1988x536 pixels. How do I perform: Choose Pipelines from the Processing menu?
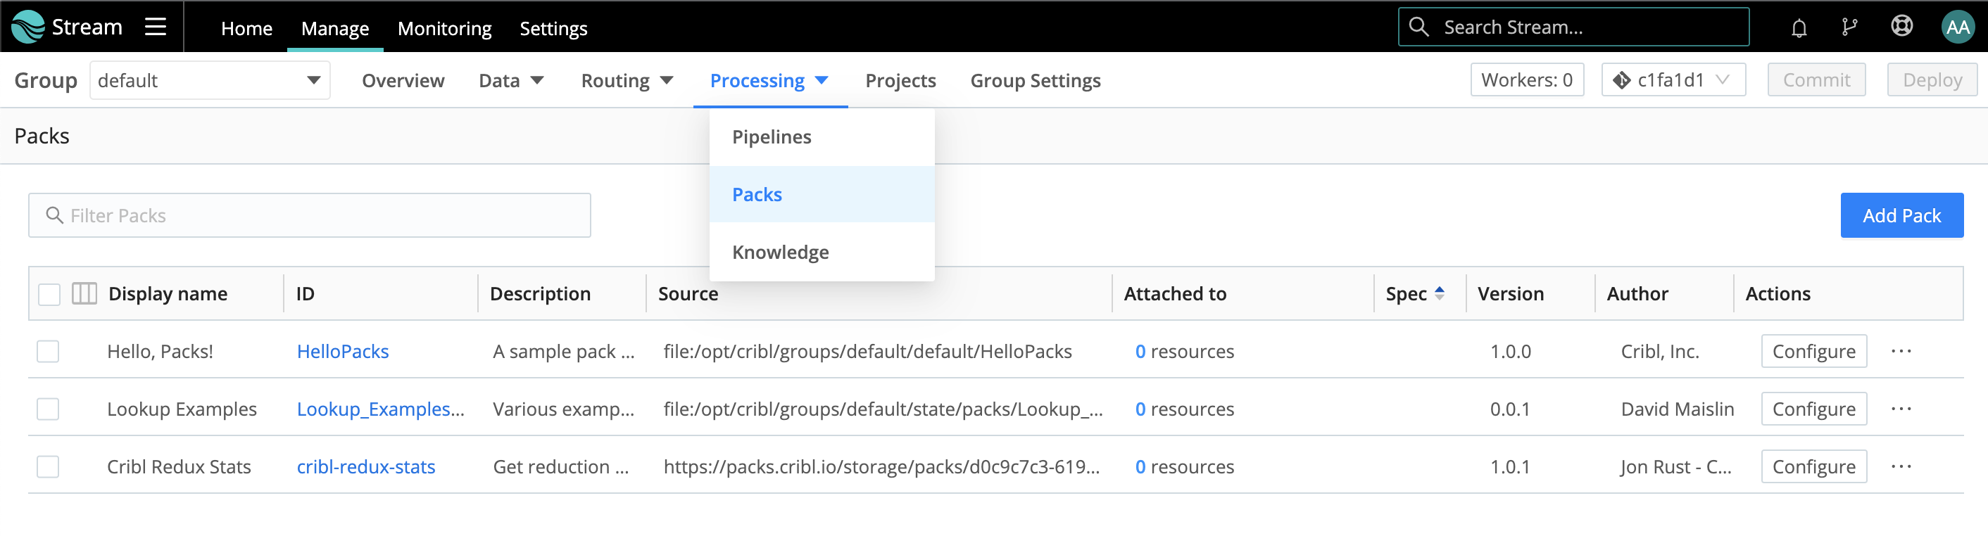coord(822,136)
